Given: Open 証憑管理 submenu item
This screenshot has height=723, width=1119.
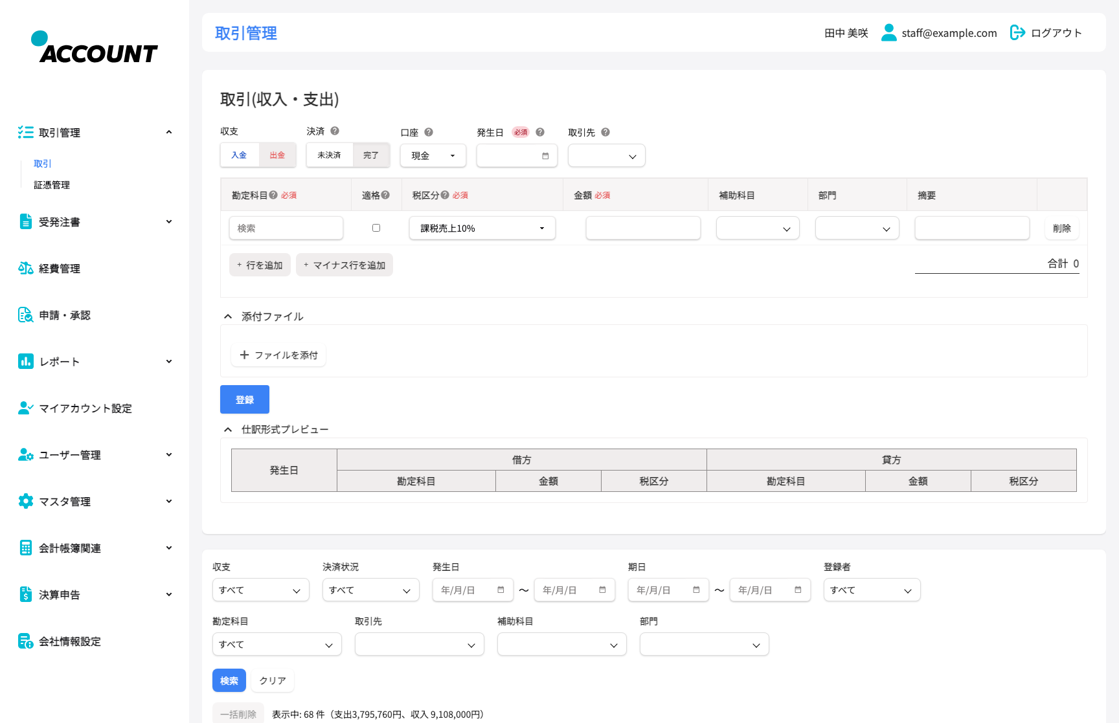Looking at the screenshot, I should click(52, 185).
